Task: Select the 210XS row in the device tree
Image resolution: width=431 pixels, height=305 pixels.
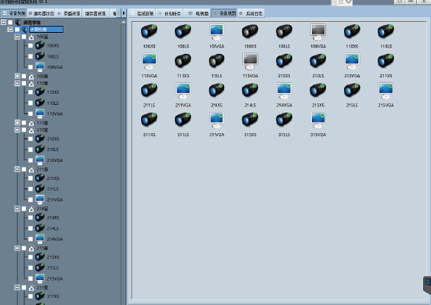Action: point(47,138)
